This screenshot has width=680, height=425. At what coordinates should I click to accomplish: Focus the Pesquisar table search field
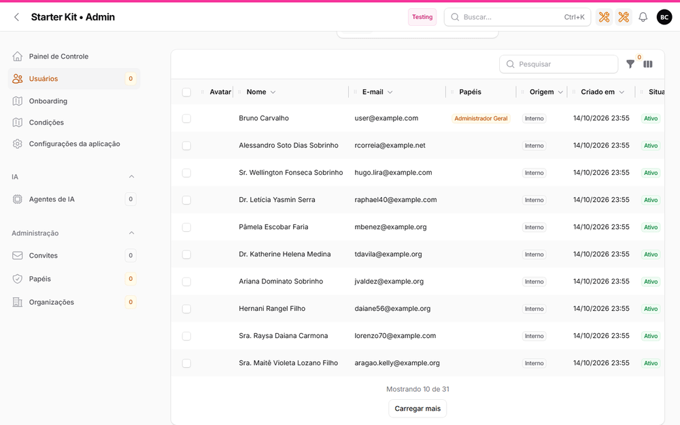point(558,64)
